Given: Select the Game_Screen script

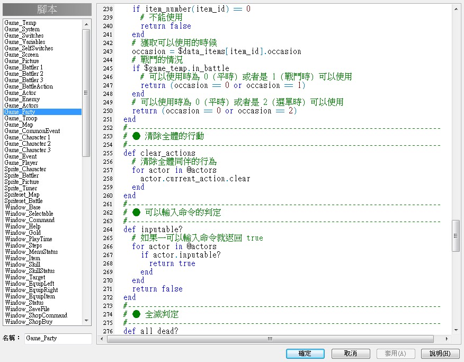Looking at the screenshot, I should click(22, 55).
